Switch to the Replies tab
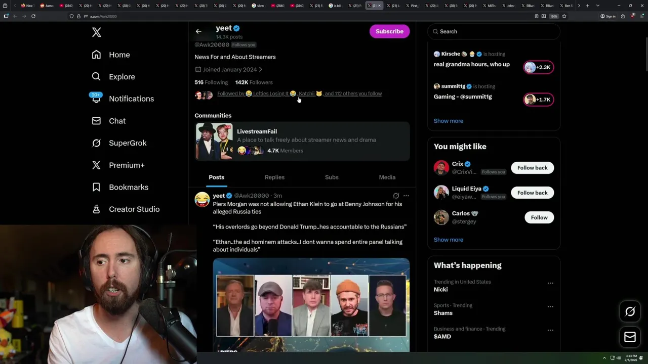This screenshot has height=364, width=648. (274, 177)
